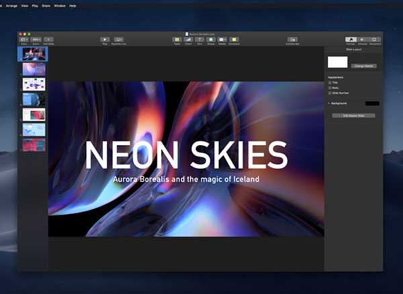403x294 pixels.
Task: Click the Add Slide button
Action: [48, 40]
